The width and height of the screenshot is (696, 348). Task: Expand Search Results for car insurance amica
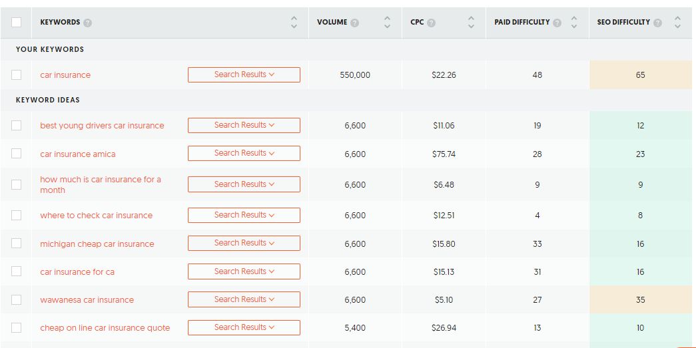(244, 154)
